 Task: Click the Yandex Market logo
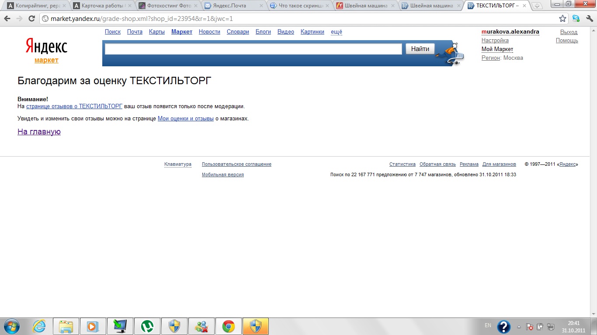pyautogui.click(x=46, y=50)
